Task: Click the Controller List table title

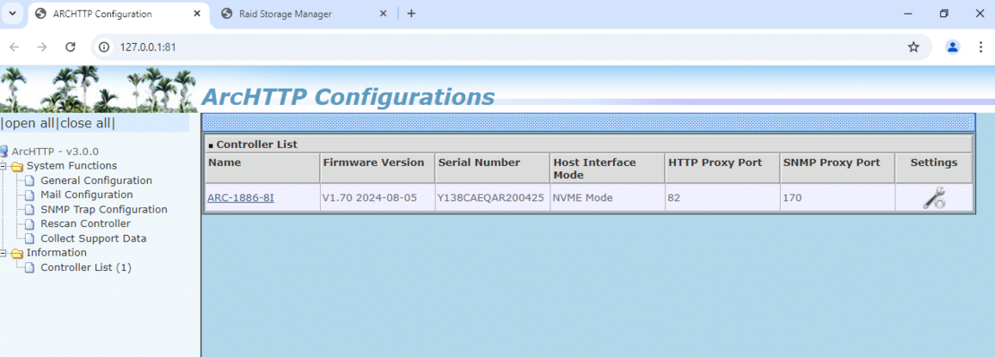Action: point(257,144)
